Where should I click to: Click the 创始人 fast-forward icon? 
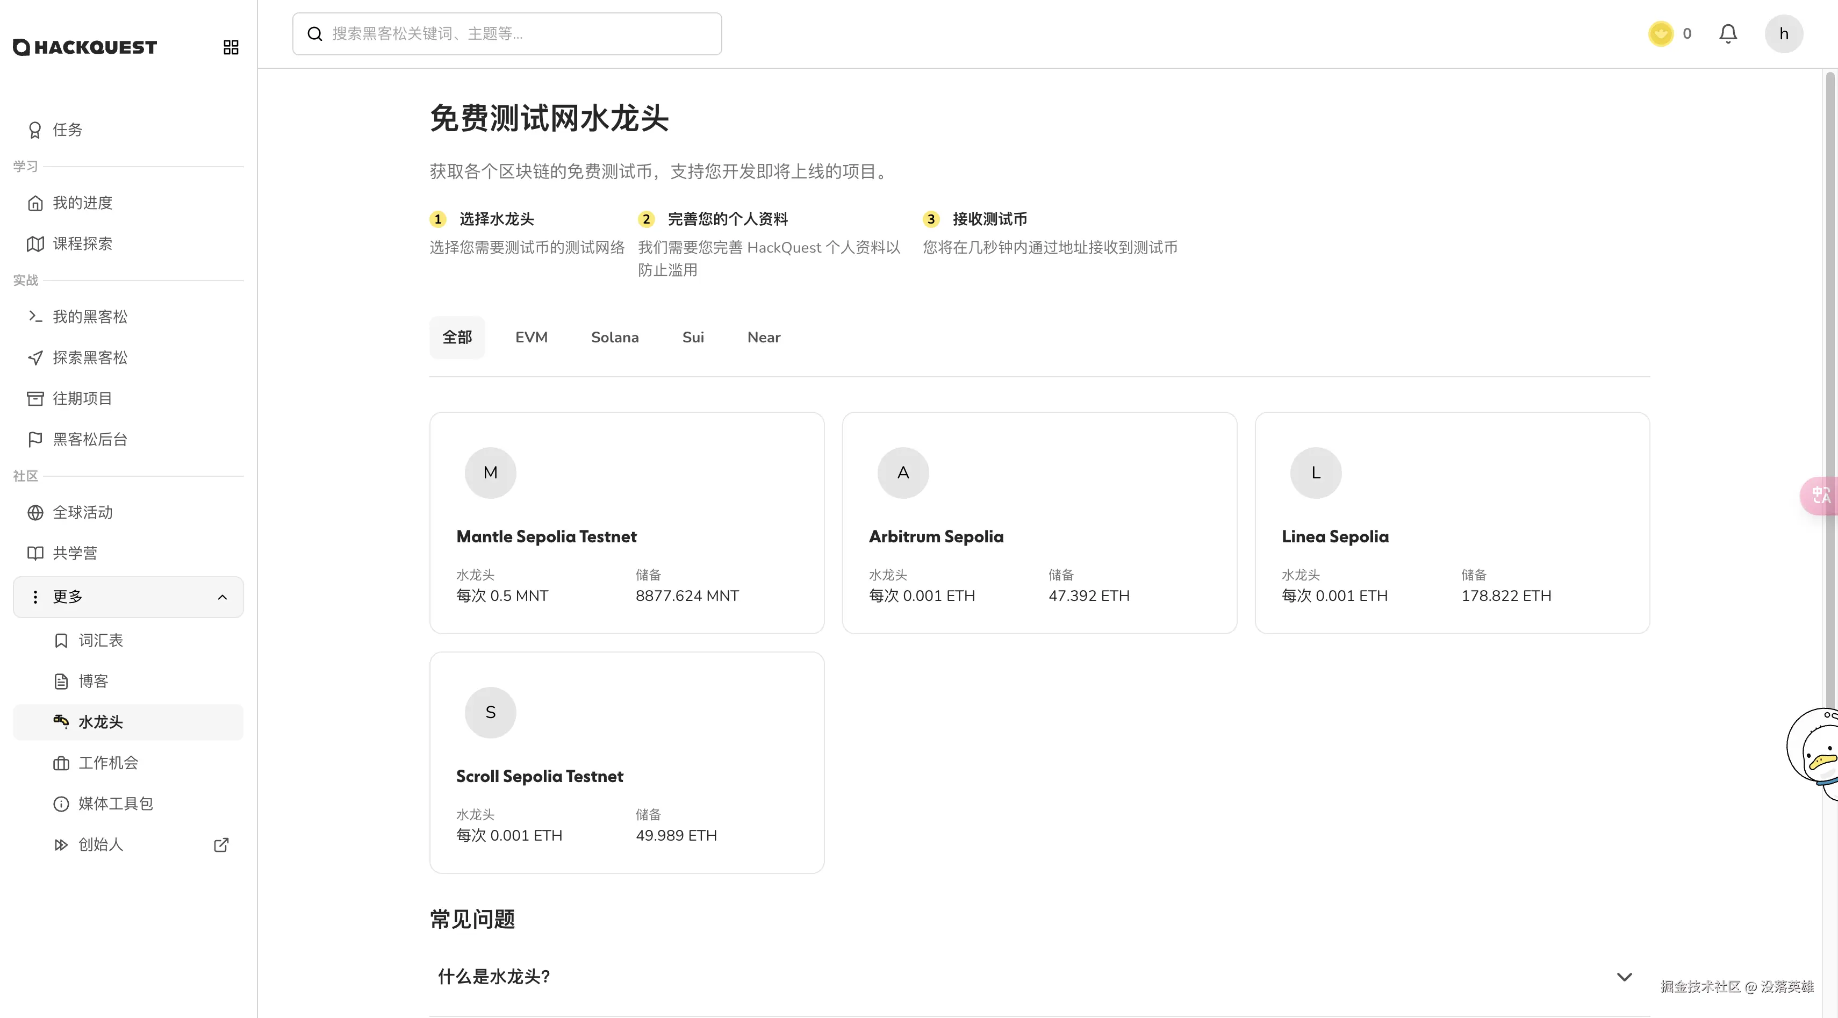(x=61, y=844)
